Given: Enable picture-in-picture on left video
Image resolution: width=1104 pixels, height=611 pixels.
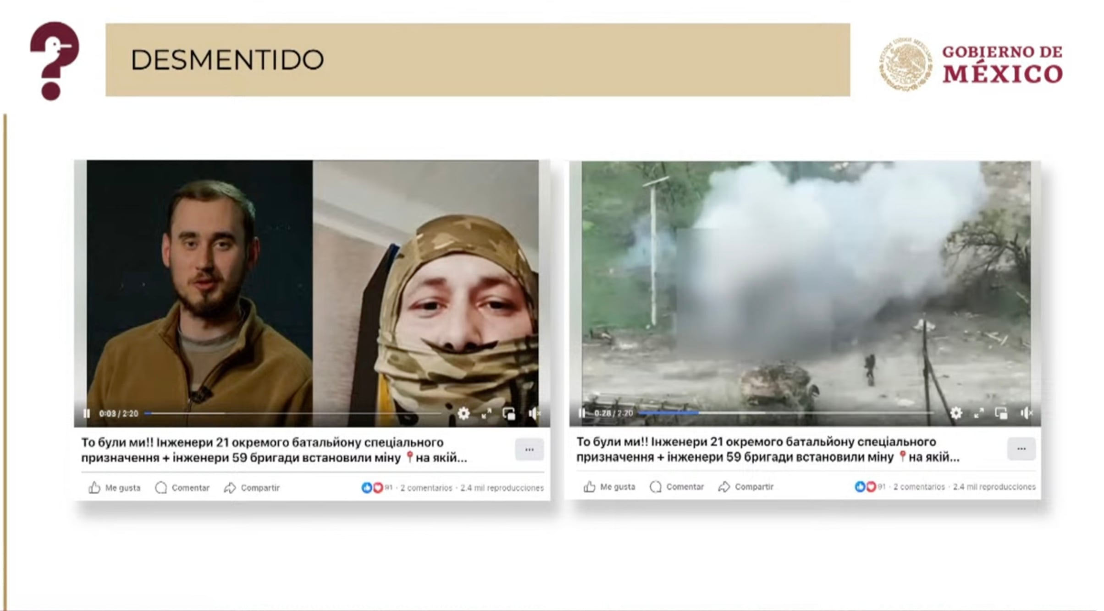Looking at the screenshot, I should pos(509,414).
